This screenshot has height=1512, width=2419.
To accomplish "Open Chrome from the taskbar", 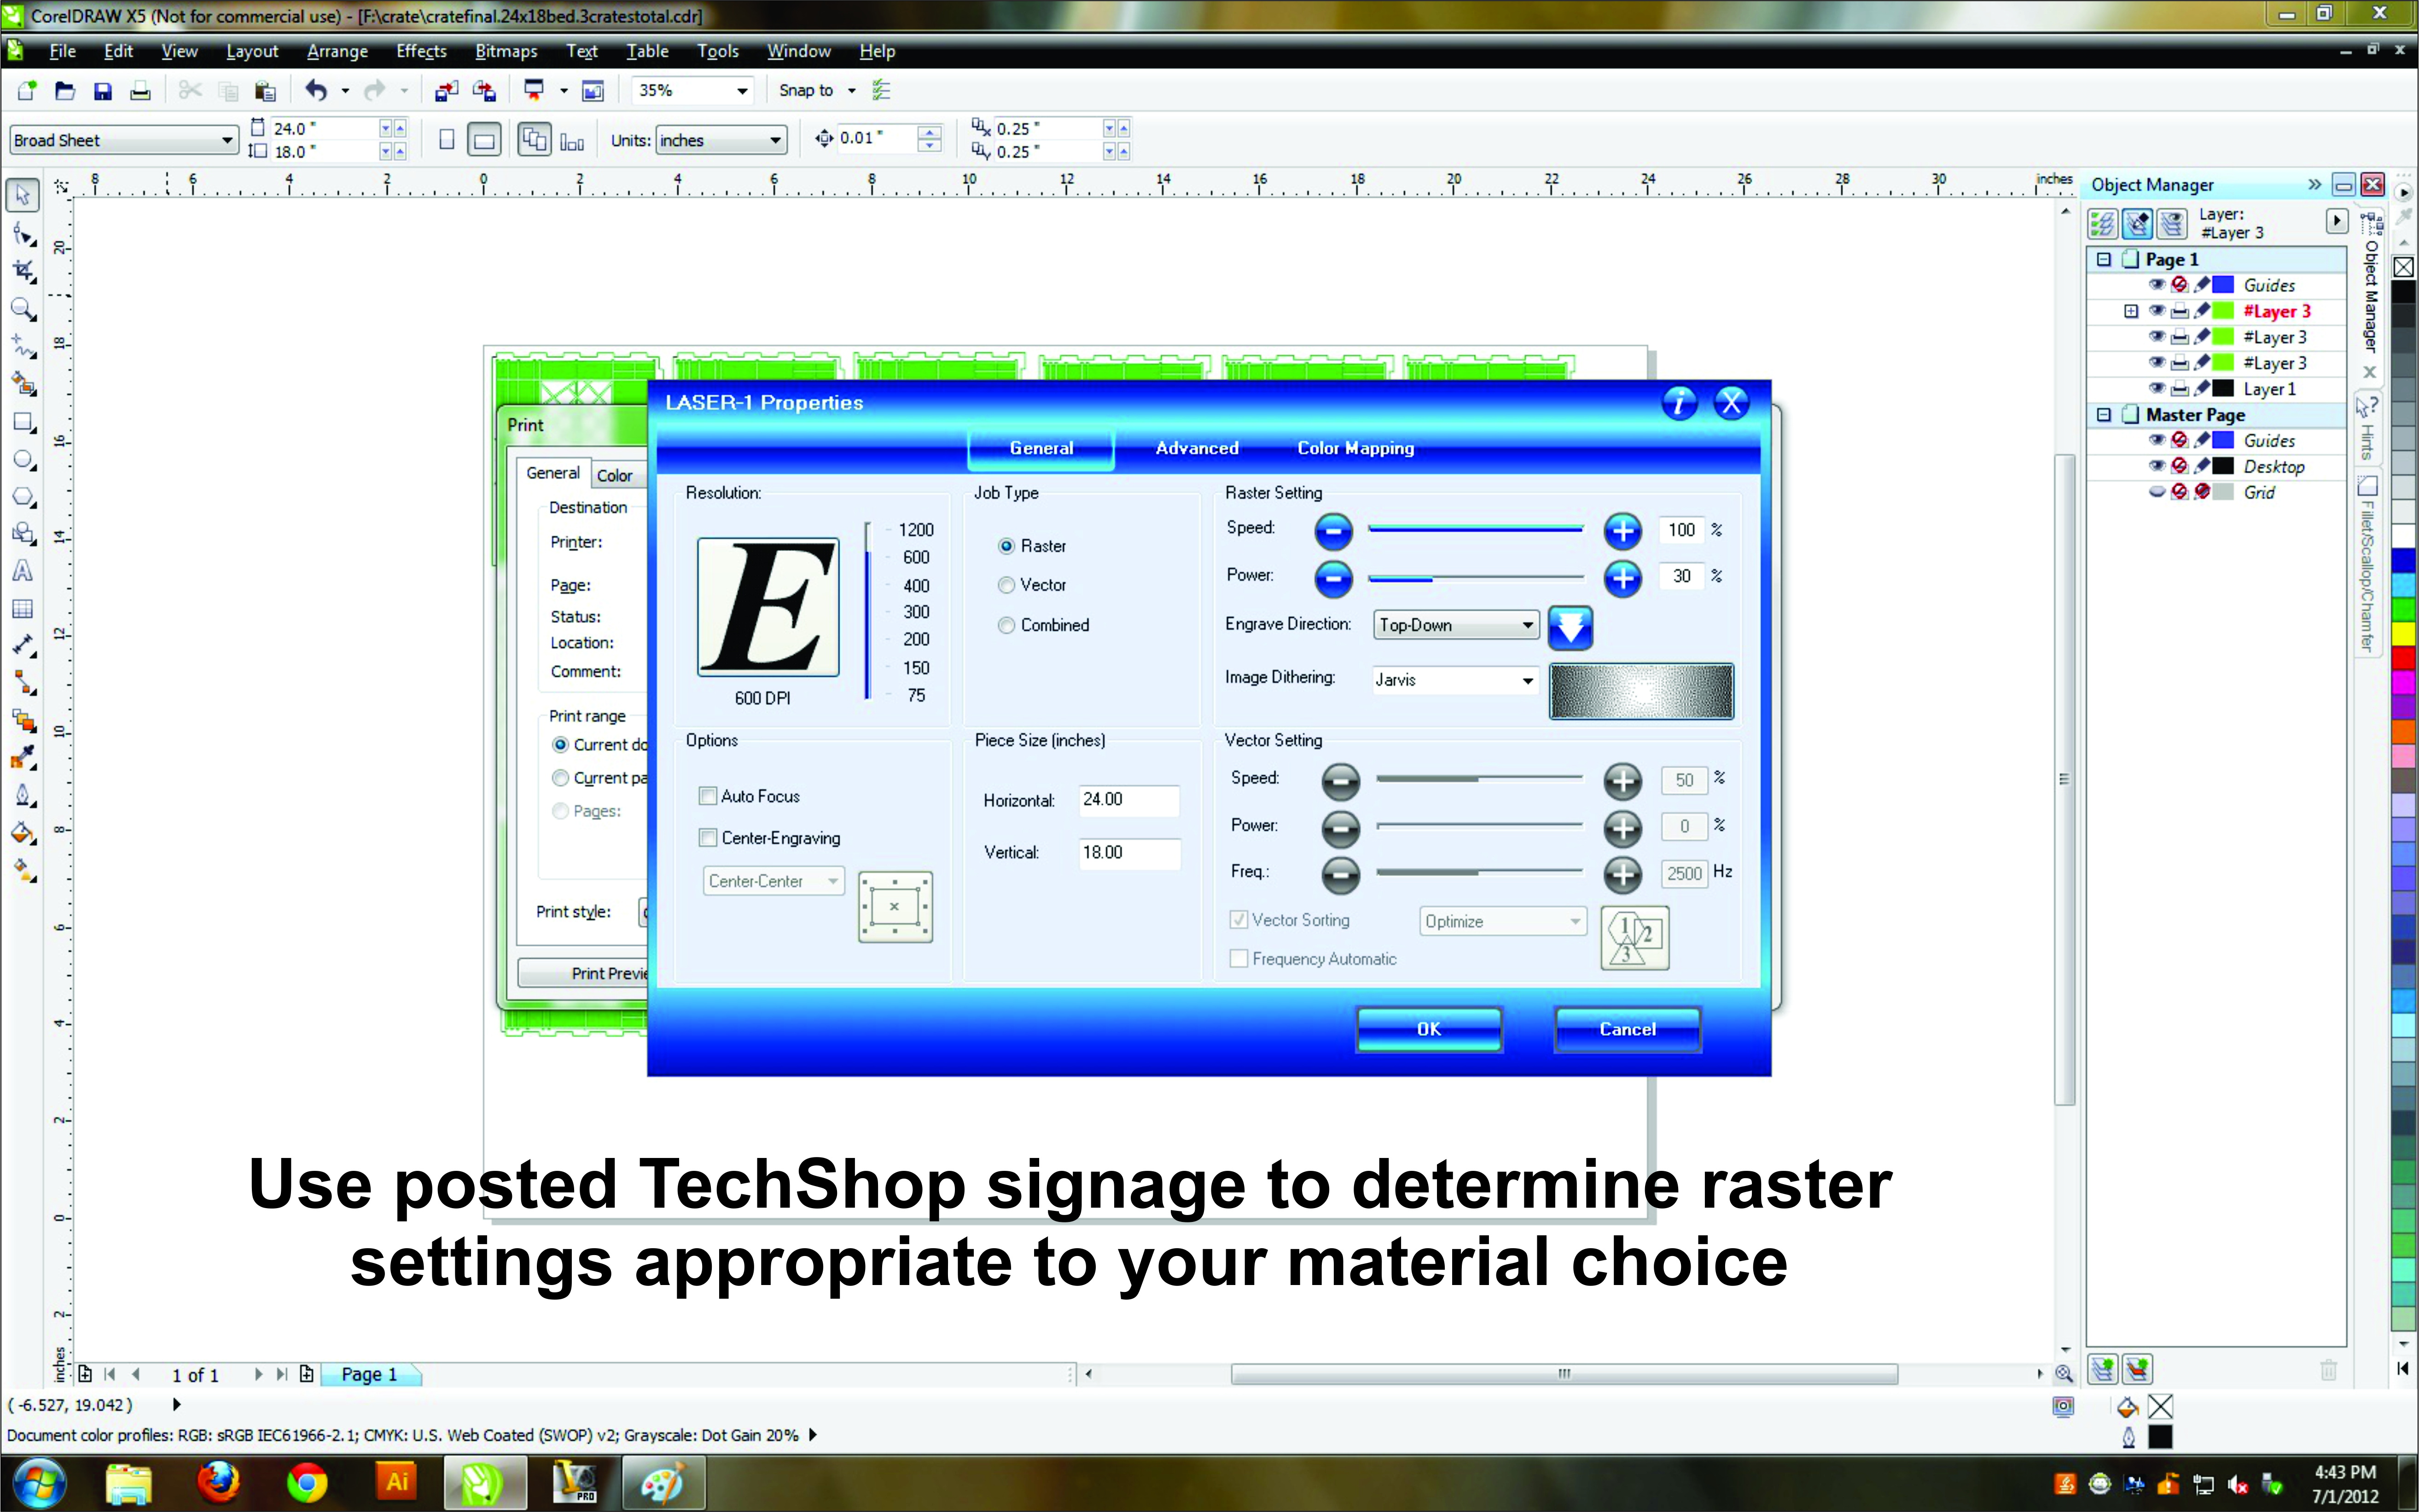I will 307,1482.
